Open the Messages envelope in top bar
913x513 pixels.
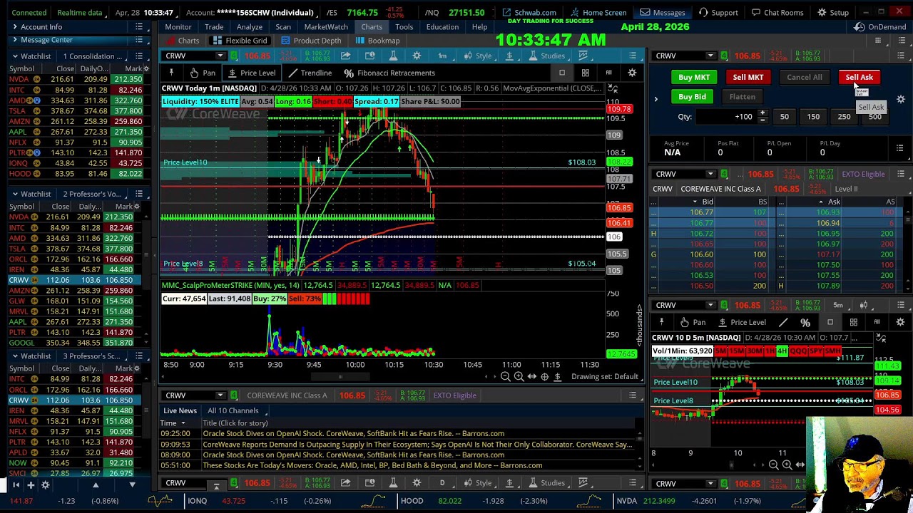[662, 12]
